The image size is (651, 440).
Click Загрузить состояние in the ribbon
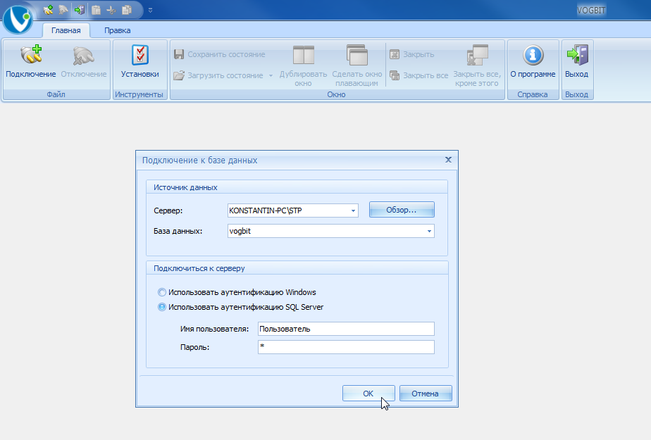point(219,75)
